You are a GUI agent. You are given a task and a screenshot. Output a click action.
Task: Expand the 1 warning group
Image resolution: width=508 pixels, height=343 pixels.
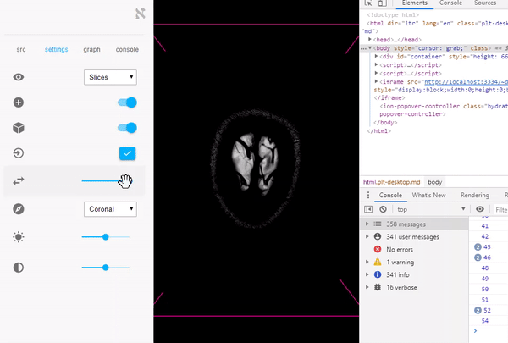tap(367, 262)
